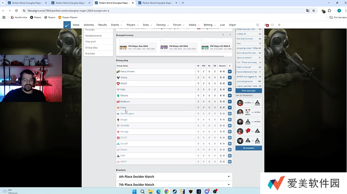Click the All transfers button
The image size is (347, 194).
249,148
